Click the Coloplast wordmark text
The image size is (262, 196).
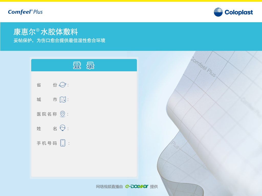238,12
